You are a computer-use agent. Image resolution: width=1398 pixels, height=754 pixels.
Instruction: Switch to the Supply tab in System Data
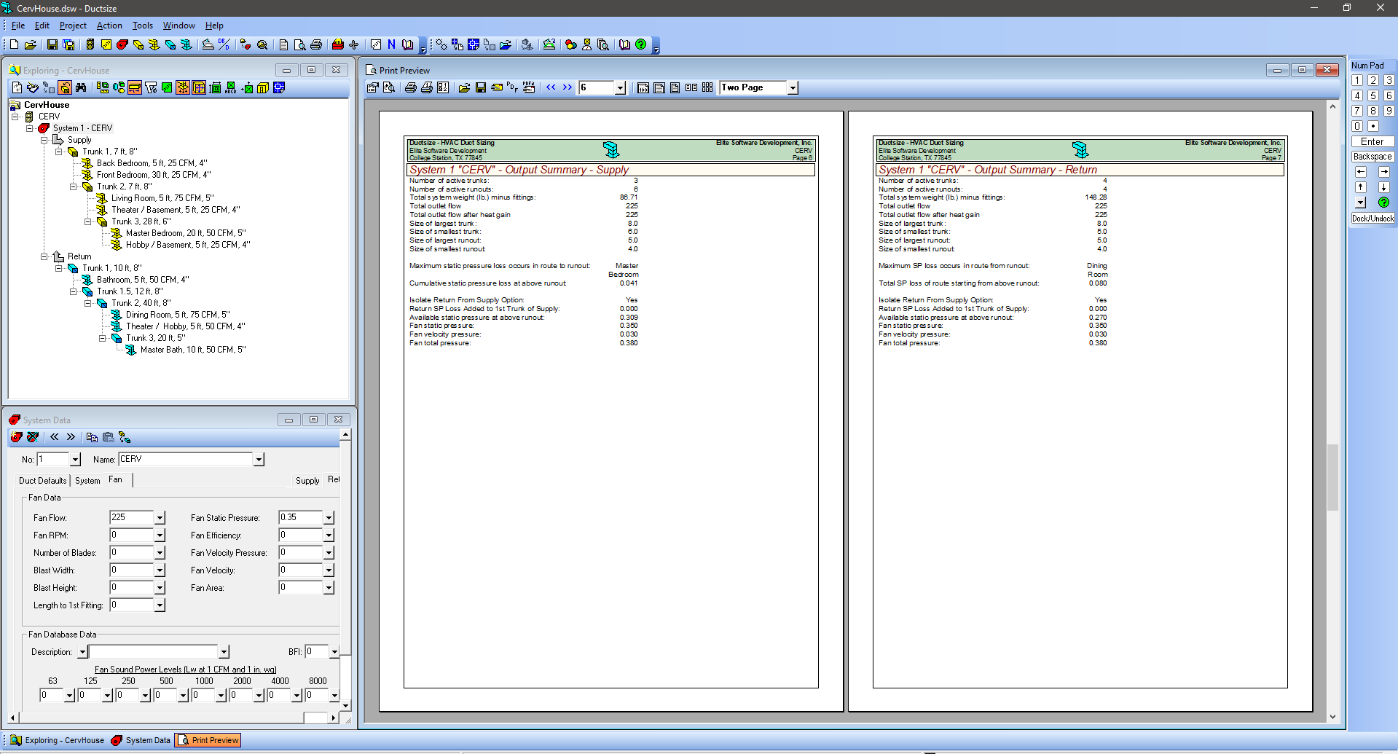coord(307,481)
